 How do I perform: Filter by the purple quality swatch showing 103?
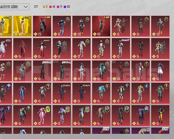(x=67, y=7)
